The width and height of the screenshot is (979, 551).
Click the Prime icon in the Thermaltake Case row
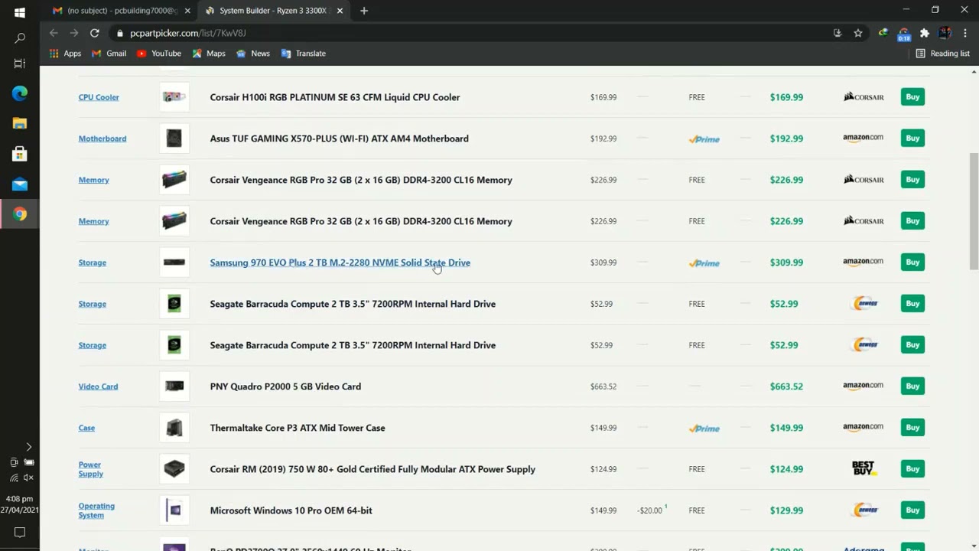(704, 429)
